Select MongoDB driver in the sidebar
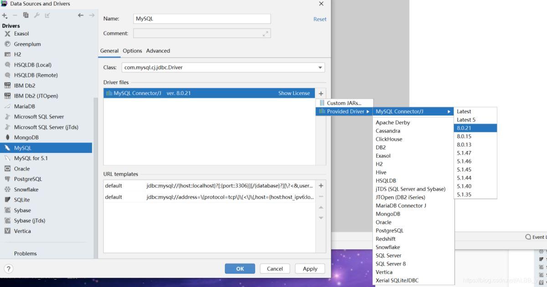The width and height of the screenshot is (547, 287). tap(26, 137)
